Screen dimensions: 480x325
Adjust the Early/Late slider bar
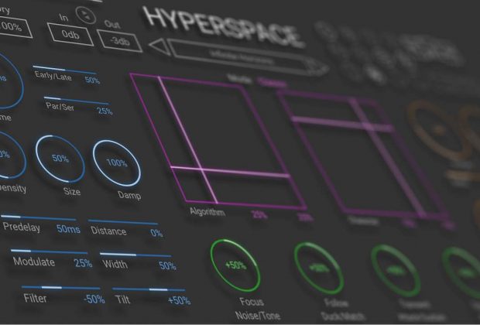click(64, 70)
